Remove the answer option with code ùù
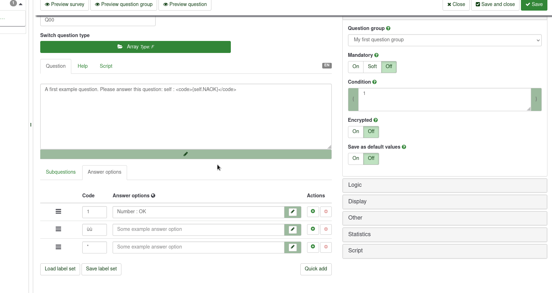 326,229
